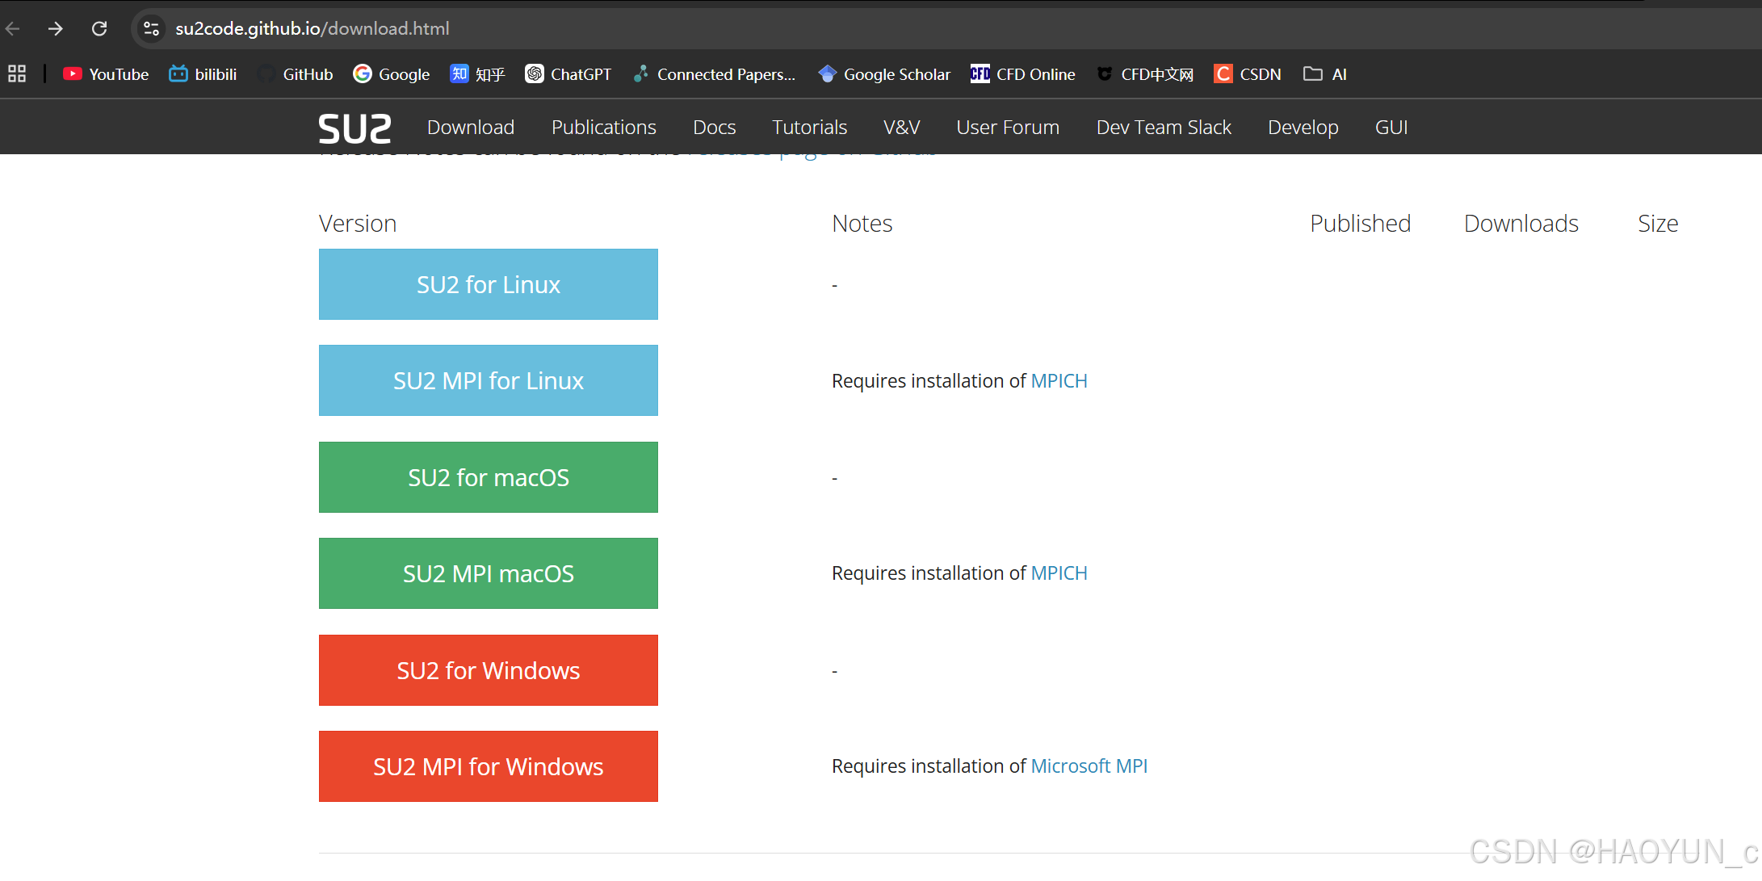
Task: Open the AI bookmarks folder
Action: pos(1325,74)
